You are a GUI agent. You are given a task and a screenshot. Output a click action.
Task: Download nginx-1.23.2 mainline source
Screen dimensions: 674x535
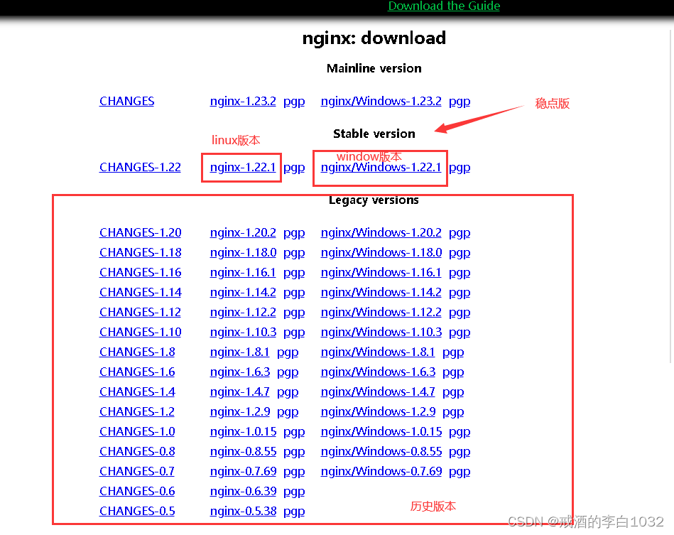point(243,101)
